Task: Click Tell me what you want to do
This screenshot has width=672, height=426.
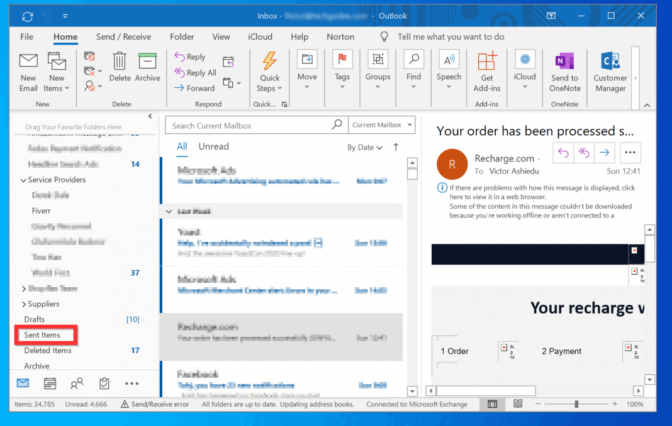Action: point(451,37)
